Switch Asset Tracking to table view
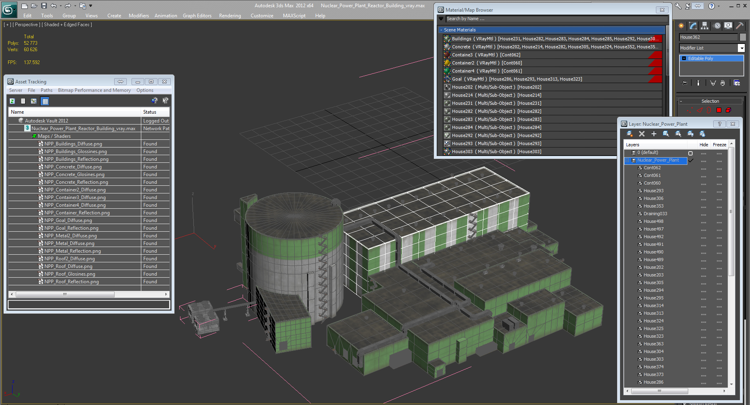 click(x=45, y=101)
